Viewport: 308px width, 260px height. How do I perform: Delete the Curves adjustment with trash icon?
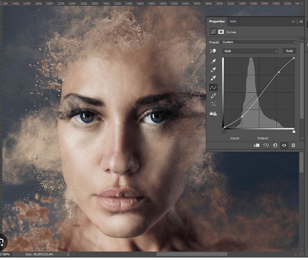pos(293,145)
